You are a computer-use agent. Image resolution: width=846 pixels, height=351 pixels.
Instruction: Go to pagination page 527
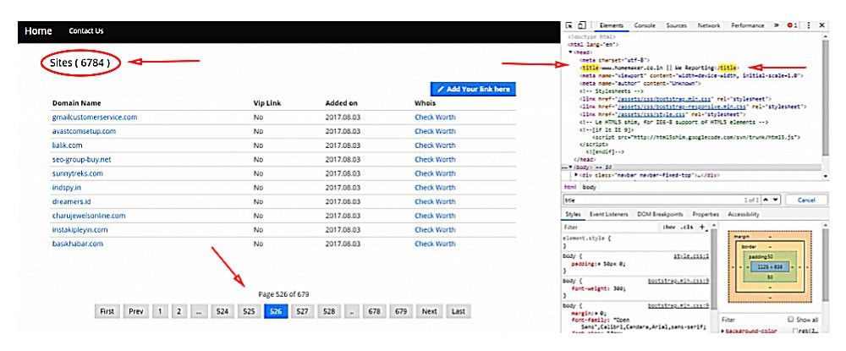(302, 311)
